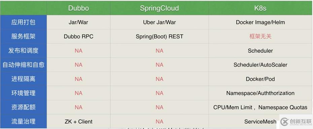Click the 流量治理 row label
The height and width of the screenshot is (129, 313).
(23, 121)
